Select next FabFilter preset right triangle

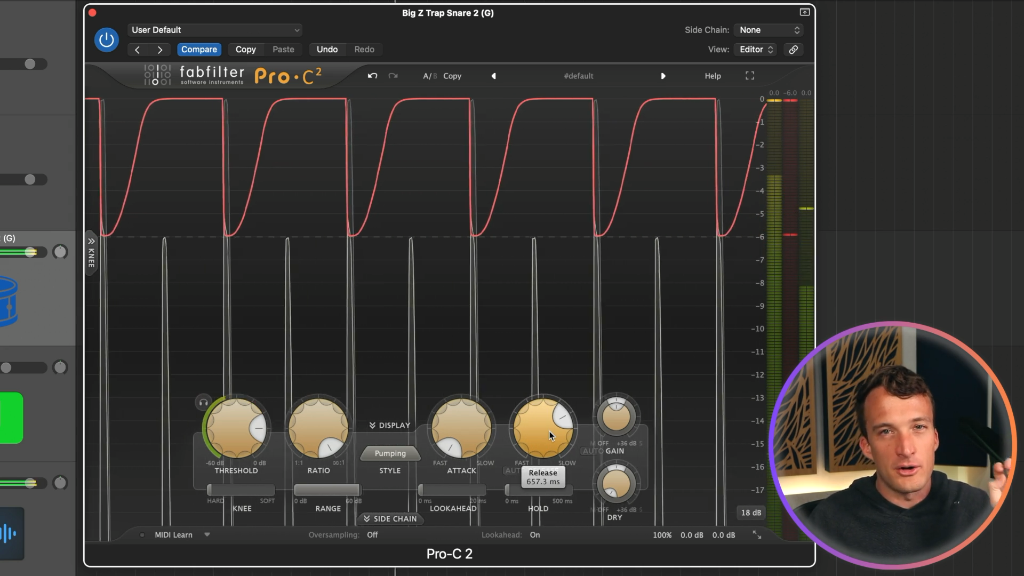[x=663, y=76]
